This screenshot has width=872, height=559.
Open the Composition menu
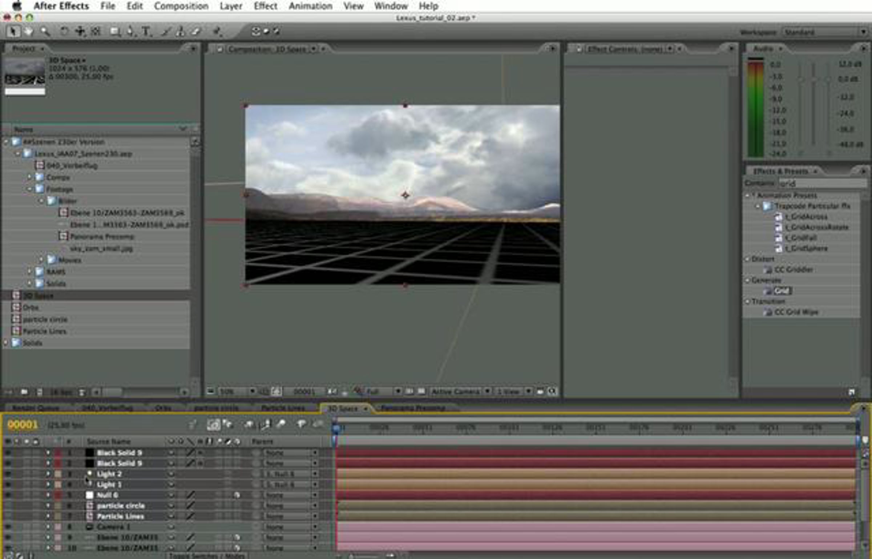[x=181, y=6]
